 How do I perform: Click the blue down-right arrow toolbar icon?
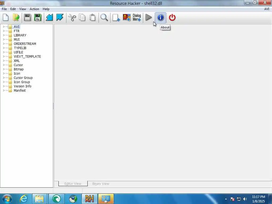pyautogui.click(x=60, y=18)
